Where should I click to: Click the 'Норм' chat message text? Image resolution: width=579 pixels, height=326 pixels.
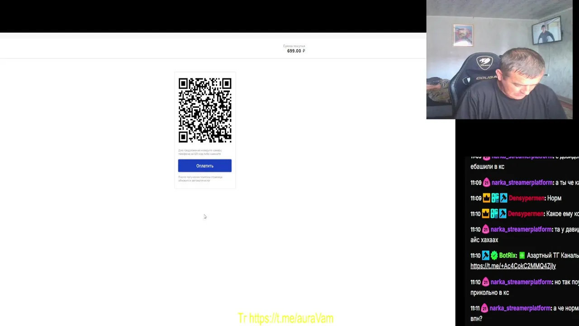[x=554, y=198]
